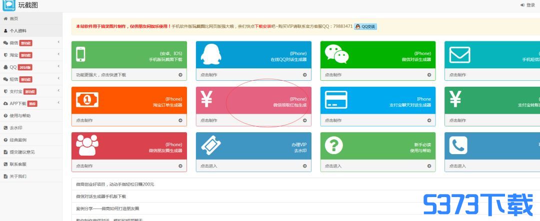Click 点击制作 under 微信对话生成器
This screenshot has width=540, height=221.
click(x=333, y=75)
